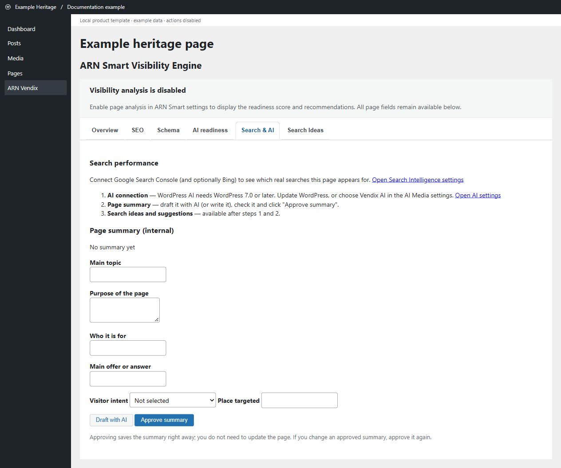This screenshot has width=561, height=468.
Task: Switch to the Schema tab
Action: tap(168, 130)
